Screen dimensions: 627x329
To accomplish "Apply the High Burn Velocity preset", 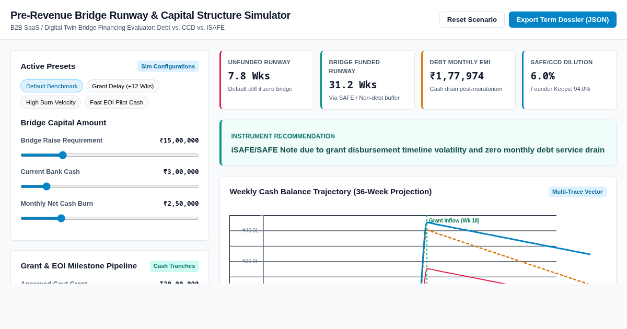I will (51, 102).
